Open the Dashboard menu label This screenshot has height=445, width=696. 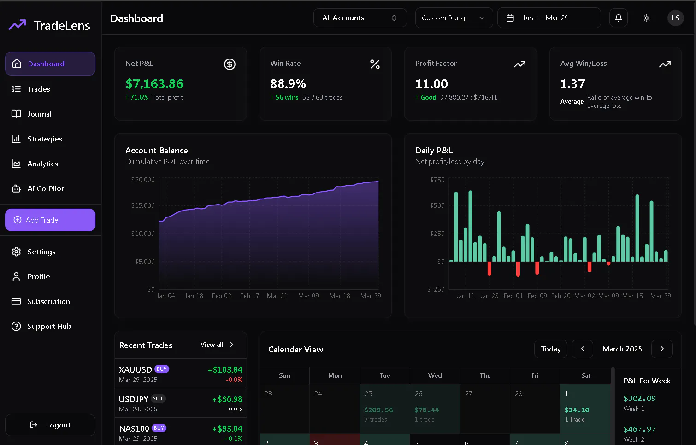click(46, 64)
